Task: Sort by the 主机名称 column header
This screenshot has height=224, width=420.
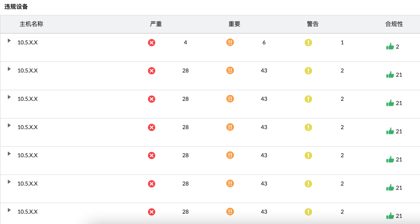Action: [x=31, y=24]
